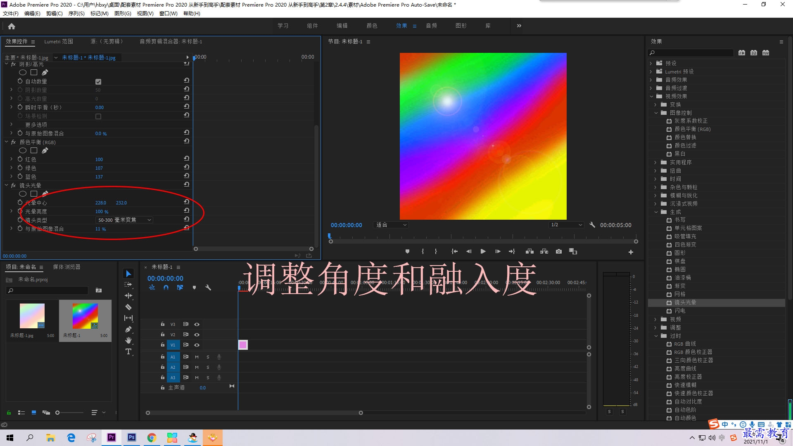Viewport: 793px width, 446px height.
Task: Select the Slip tool
Action: click(x=128, y=318)
